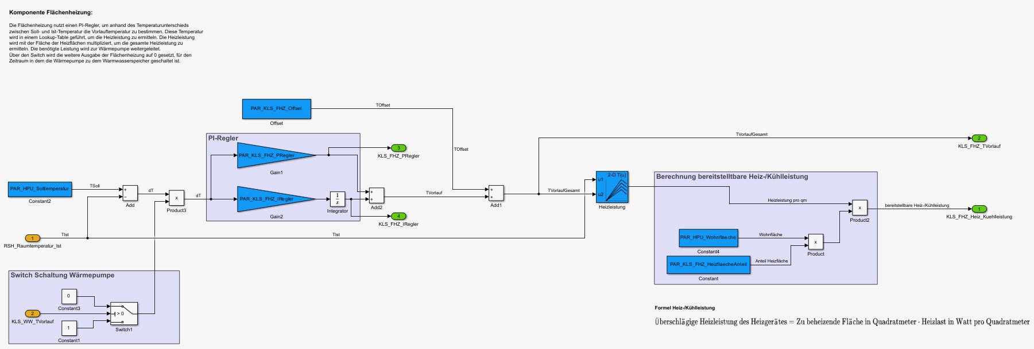
Task: Click the Heizleistung 2-D lookup table block
Action: [x=612, y=187]
